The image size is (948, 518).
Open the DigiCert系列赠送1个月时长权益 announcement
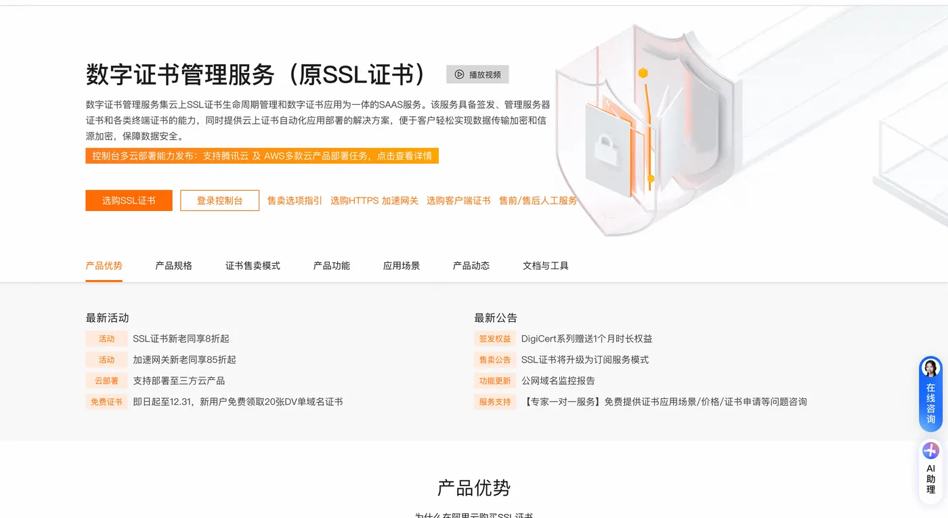point(586,338)
